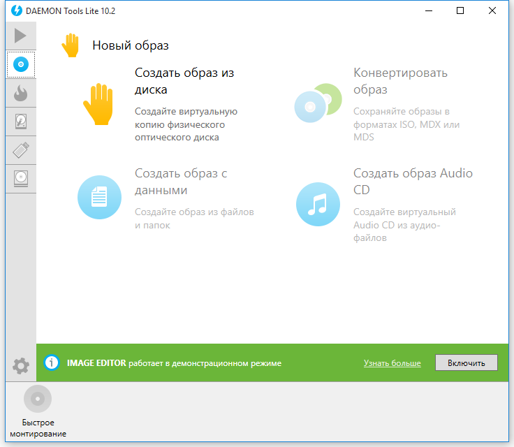
Task: Follow the "Узнать больше" link
Action: tap(392, 363)
